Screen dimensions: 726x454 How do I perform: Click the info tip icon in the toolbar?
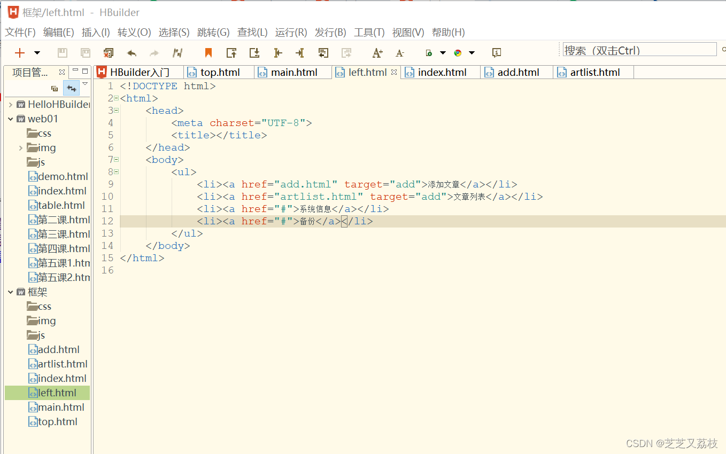coord(497,53)
